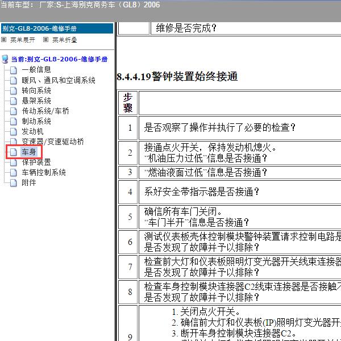Click step 2 text 接通点火开关,保持发动机熄火

click(x=210, y=148)
